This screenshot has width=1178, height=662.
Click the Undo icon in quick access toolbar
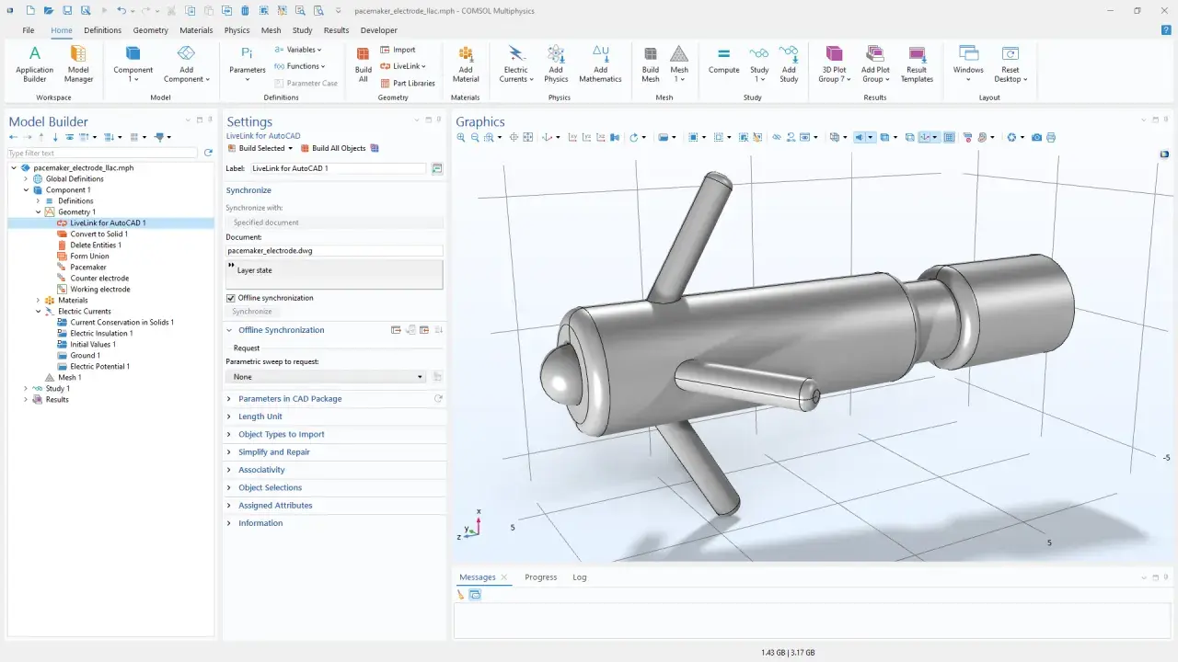click(121, 11)
